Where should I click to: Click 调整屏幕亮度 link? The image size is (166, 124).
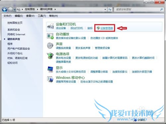(x=63, y=62)
